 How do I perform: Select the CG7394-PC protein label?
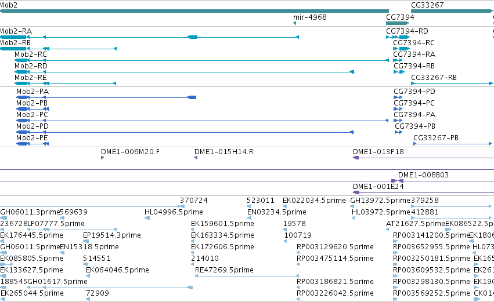pos(414,103)
